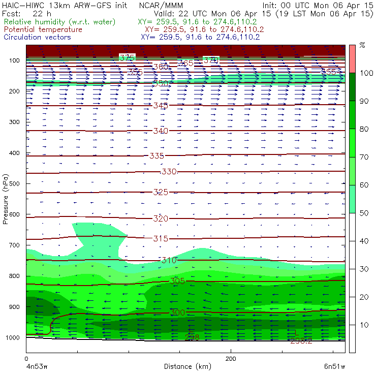Click the blue XY coordinates line
Viewport: 376px width, 376px height.
[x=200, y=37]
